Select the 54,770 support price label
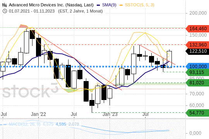This screenshot has width=209, height=139. point(197,113)
